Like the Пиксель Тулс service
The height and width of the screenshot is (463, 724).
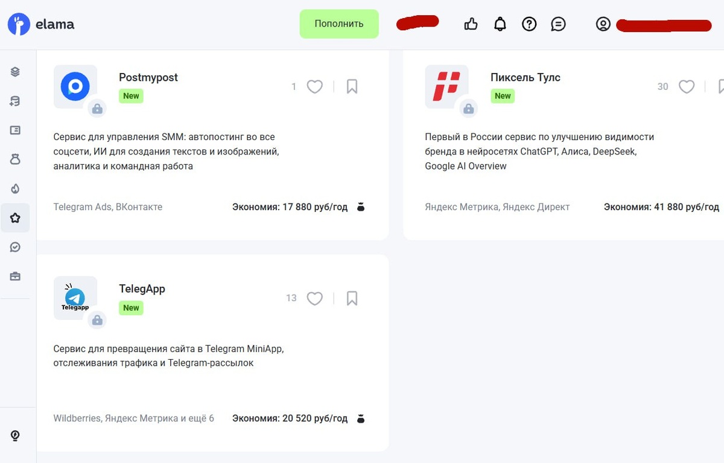[x=687, y=87]
